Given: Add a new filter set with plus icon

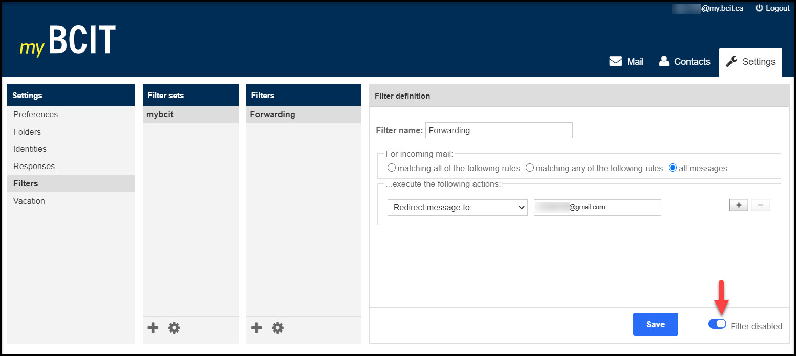Looking at the screenshot, I should coord(153,327).
